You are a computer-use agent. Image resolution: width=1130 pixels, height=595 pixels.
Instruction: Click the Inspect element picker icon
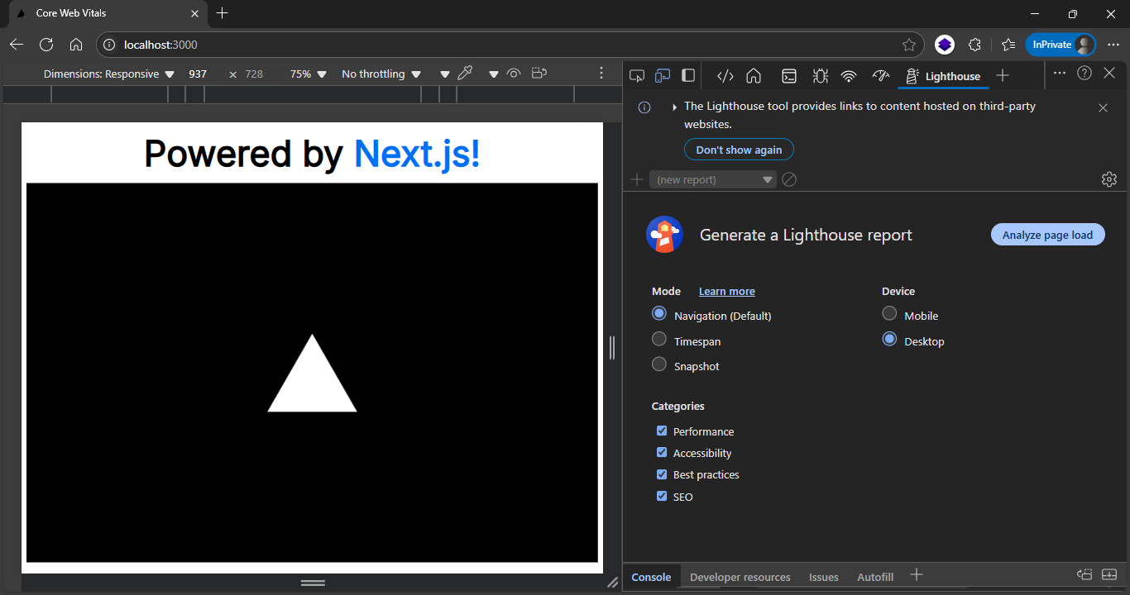click(637, 76)
